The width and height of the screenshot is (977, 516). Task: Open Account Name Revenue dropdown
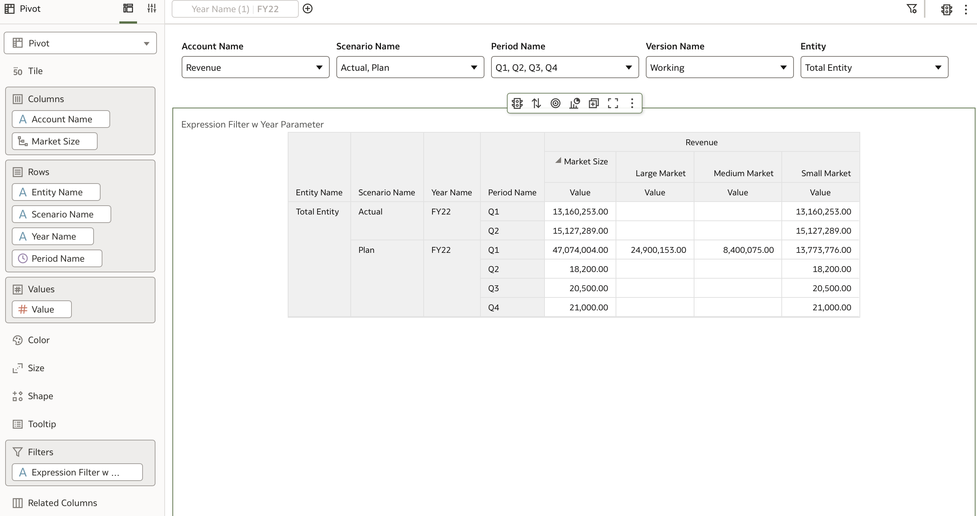[256, 67]
